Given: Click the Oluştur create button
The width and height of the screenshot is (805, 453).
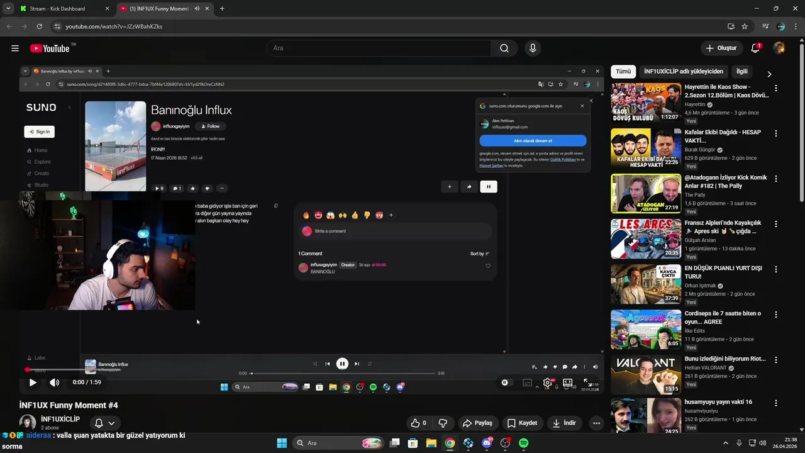Looking at the screenshot, I should pyautogui.click(x=721, y=48).
